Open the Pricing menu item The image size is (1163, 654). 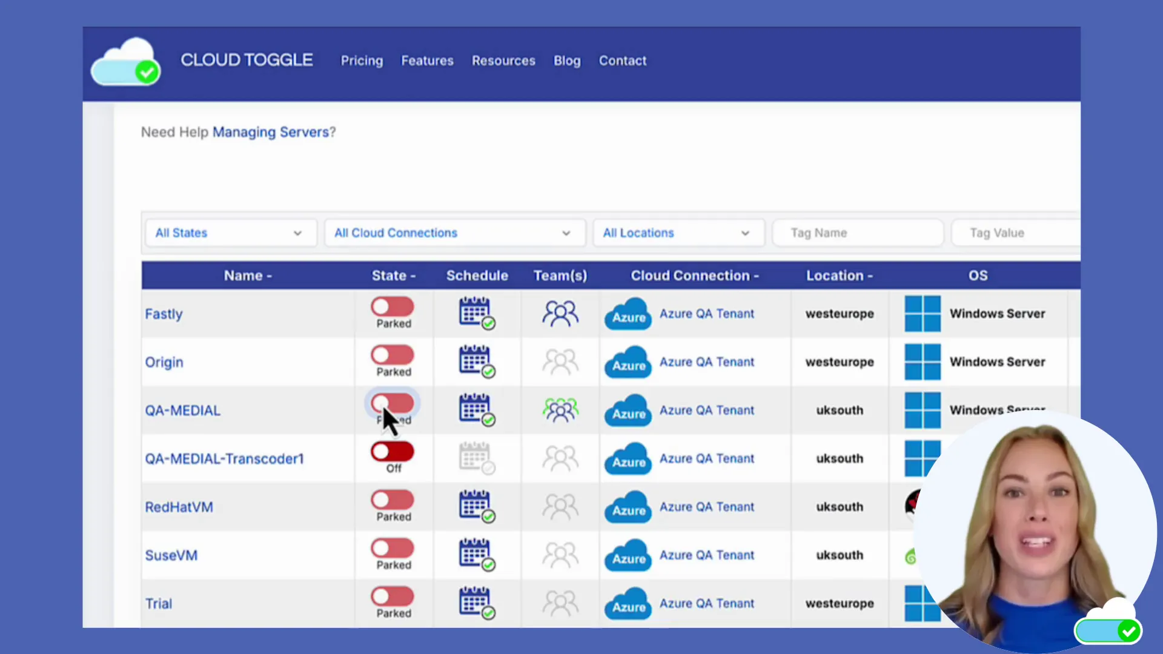362,61
